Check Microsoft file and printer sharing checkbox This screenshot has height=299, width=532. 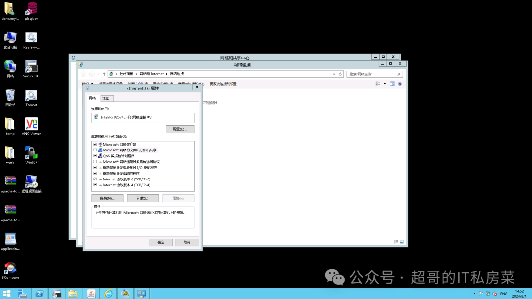pyautogui.click(x=95, y=150)
